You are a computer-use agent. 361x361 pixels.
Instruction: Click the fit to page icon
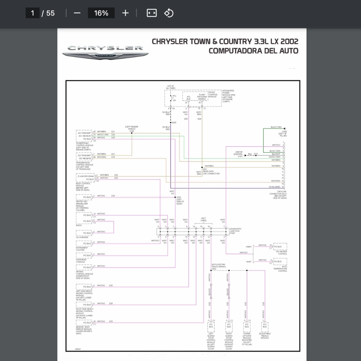152,13
